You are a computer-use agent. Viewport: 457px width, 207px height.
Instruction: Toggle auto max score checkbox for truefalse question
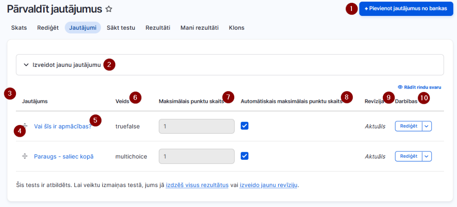(245, 126)
